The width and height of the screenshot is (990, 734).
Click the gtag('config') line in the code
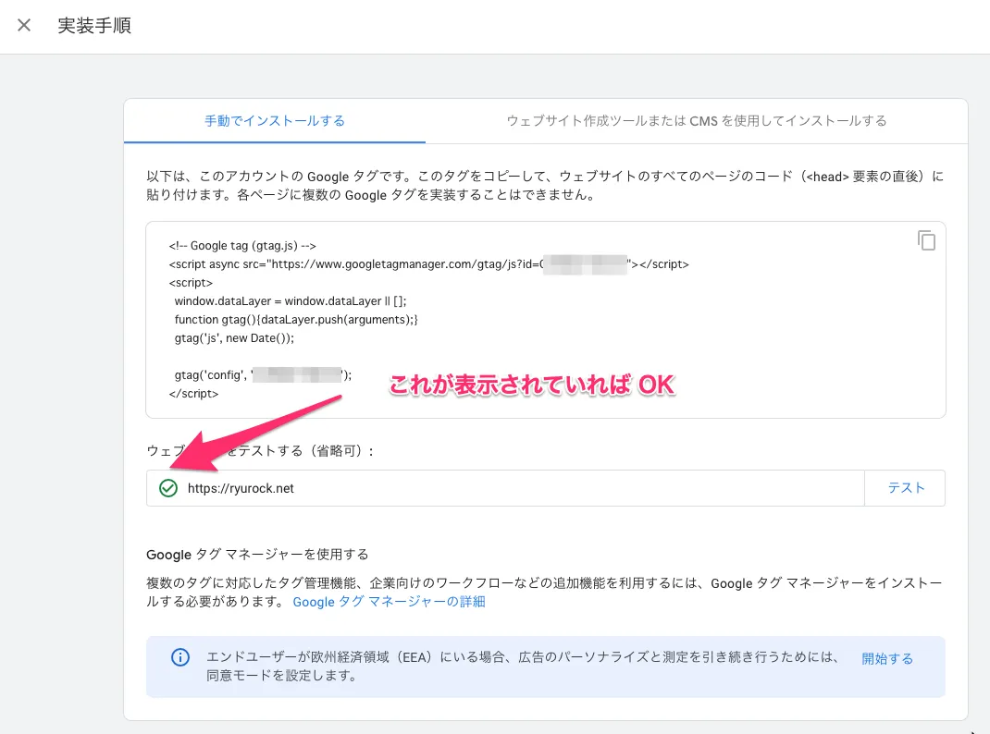(260, 375)
